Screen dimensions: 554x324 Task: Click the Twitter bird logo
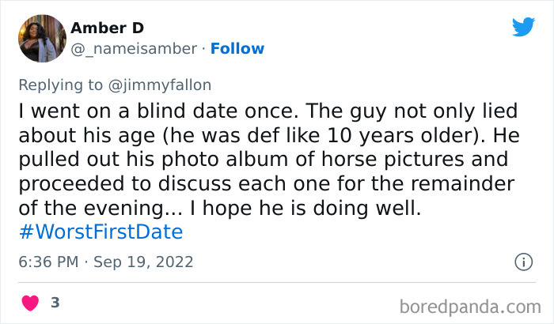pos(523,27)
